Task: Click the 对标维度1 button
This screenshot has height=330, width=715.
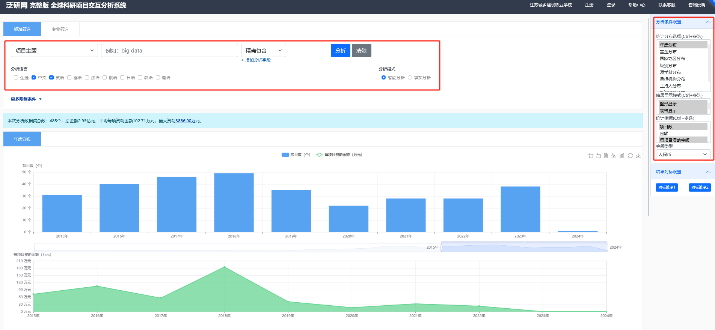Action: click(667, 187)
